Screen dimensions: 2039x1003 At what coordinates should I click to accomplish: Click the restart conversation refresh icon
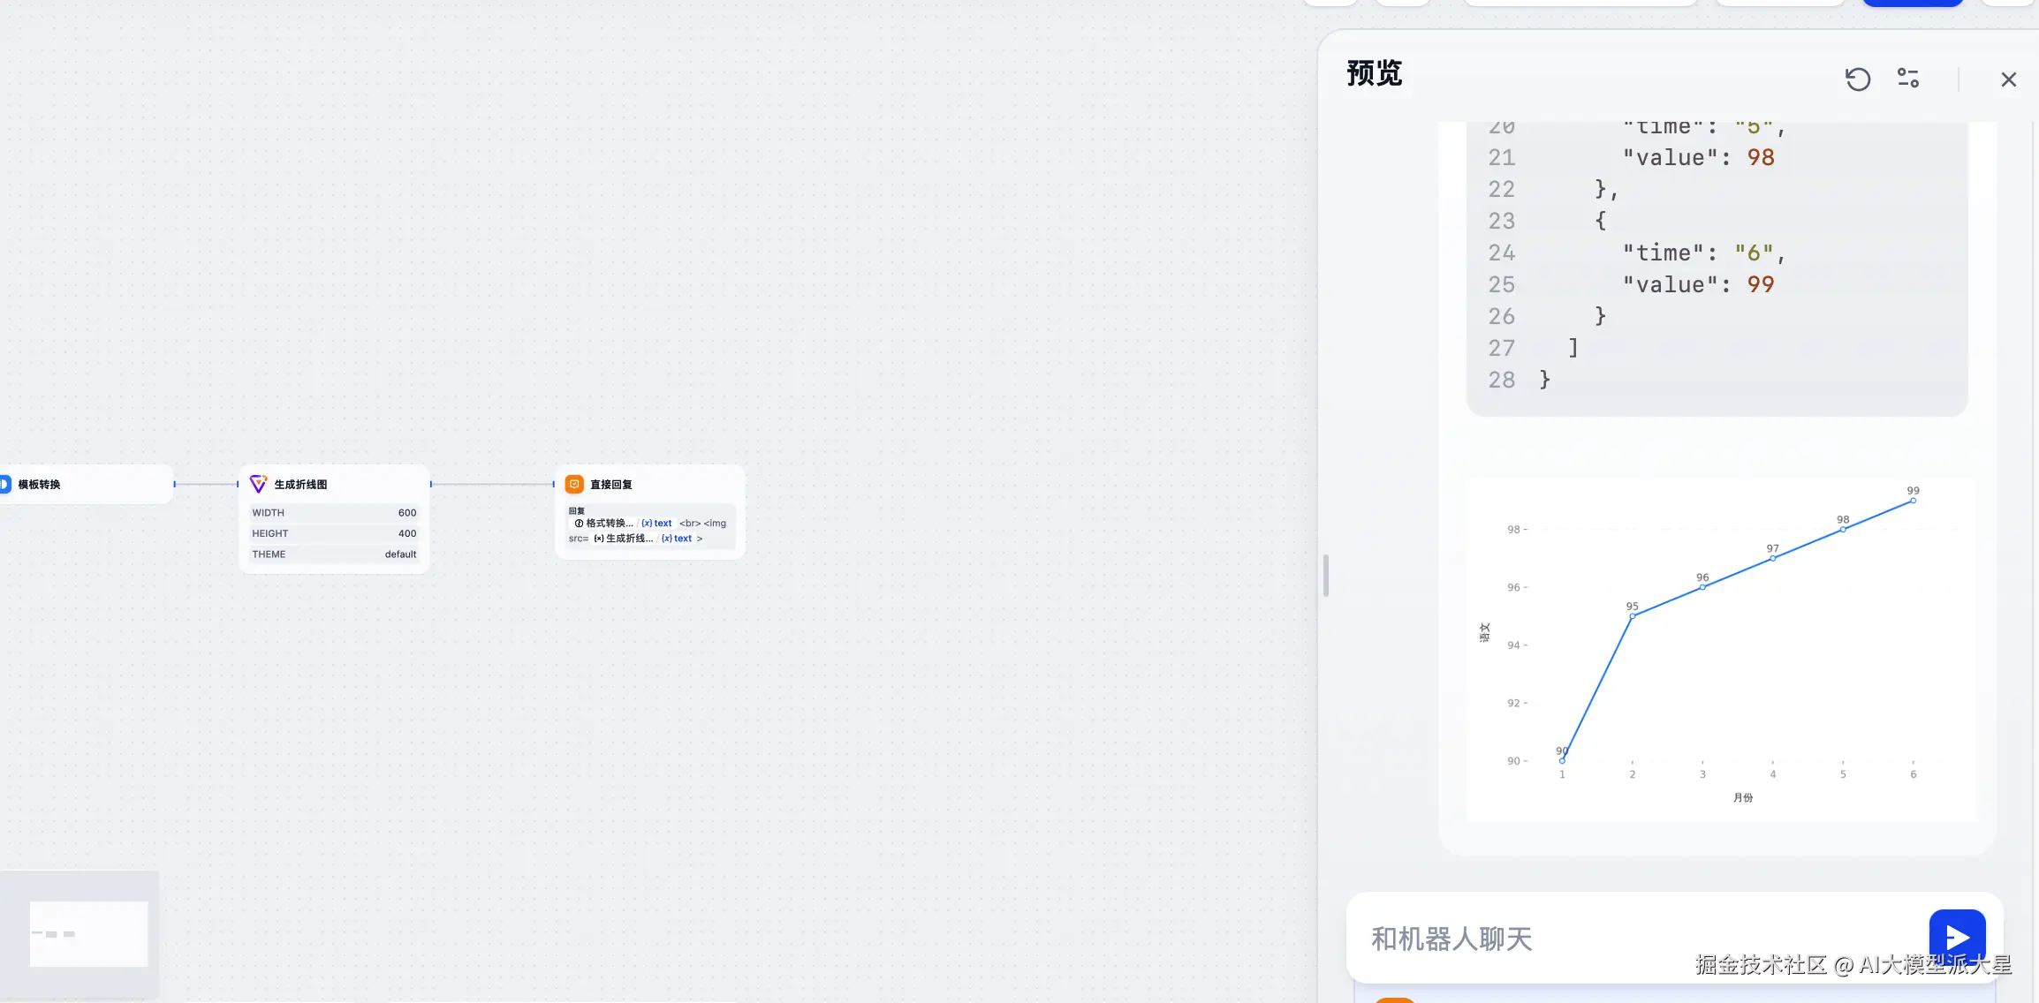point(1857,79)
